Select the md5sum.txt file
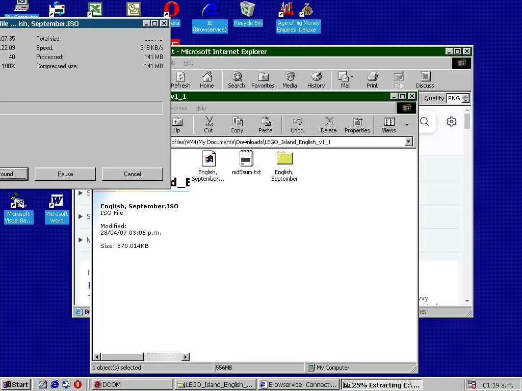Viewport: 522px width, 391px height. tap(246, 162)
